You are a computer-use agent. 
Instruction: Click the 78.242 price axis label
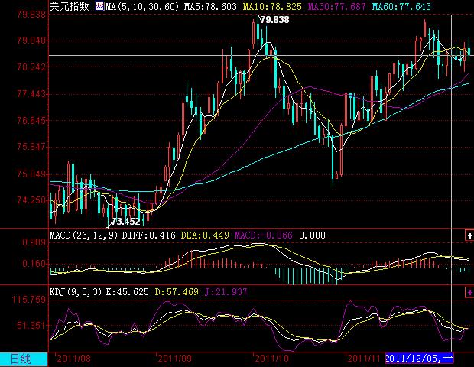32,67
